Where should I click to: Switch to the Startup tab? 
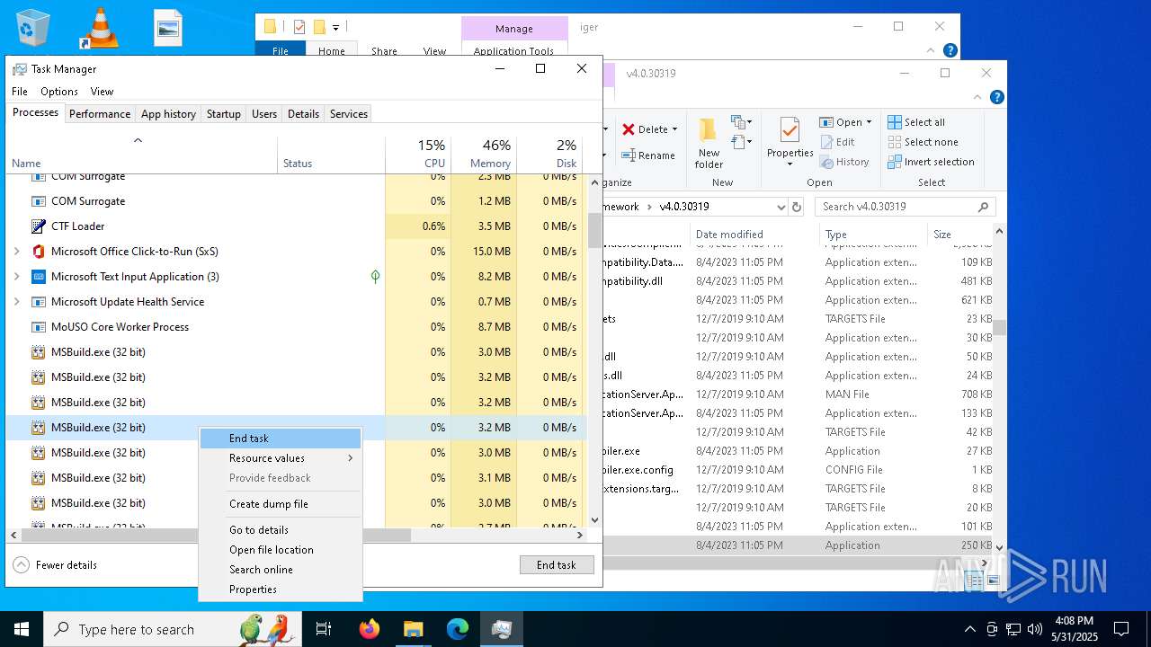[223, 114]
